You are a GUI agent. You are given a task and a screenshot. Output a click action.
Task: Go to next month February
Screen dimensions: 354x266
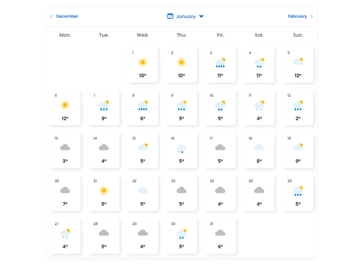[x=297, y=16]
